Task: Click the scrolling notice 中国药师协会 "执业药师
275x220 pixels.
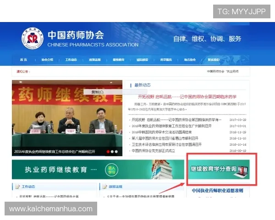Action: (223, 71)
